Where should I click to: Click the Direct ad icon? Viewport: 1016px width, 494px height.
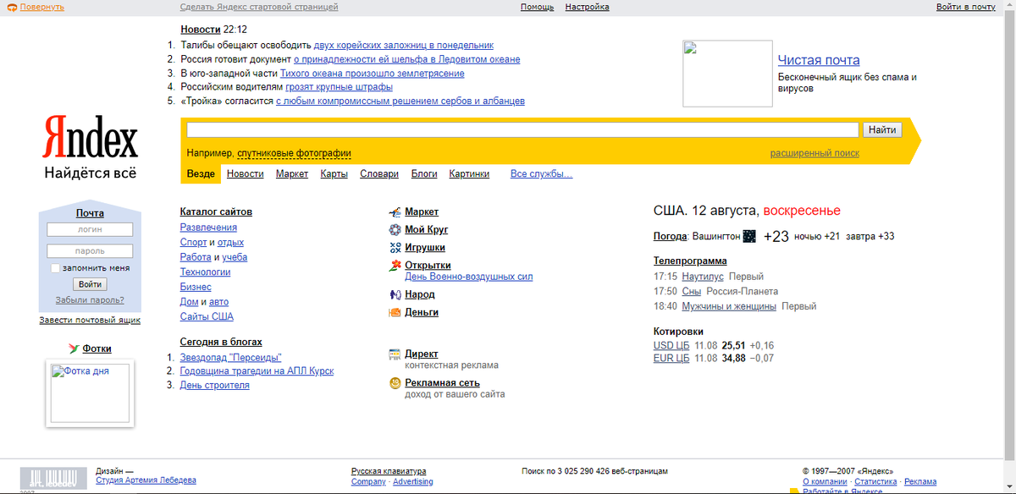pos(395,354)
